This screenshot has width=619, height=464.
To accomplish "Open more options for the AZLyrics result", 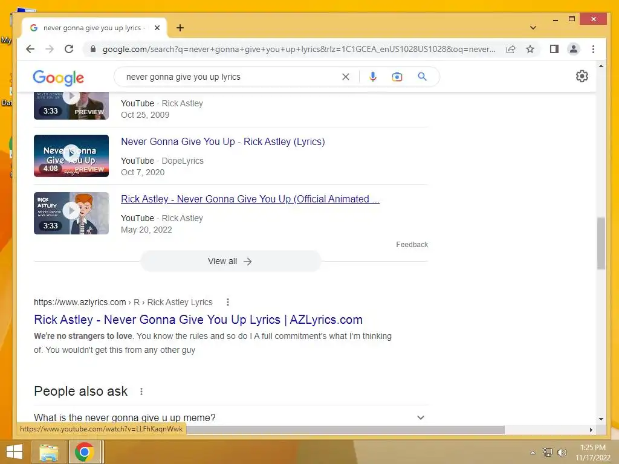I will [x=228, y=302].
